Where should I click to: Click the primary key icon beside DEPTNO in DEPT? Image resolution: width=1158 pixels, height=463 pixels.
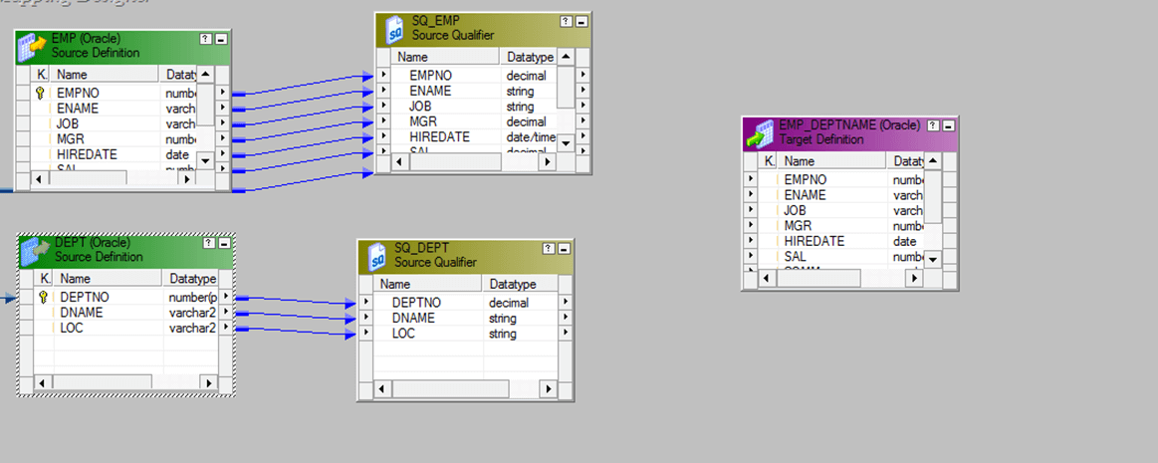click(x=43, y=297)
